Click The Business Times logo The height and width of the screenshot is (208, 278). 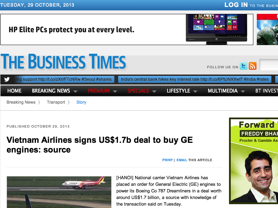coord(63,61)
